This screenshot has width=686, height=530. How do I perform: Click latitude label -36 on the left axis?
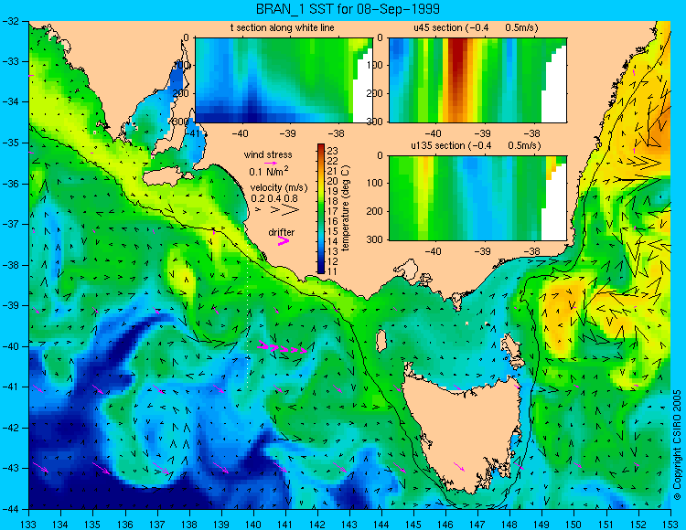tap(11, 184)
